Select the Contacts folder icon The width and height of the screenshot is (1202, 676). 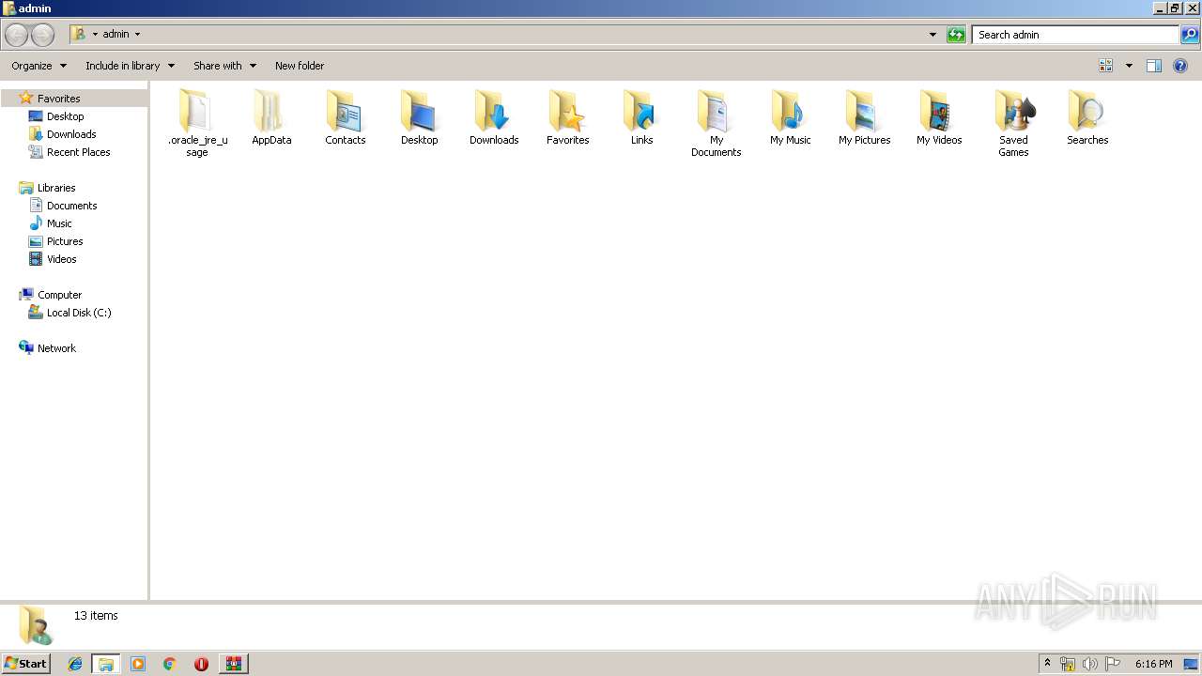pyautogui.click(x=346, y=111)
